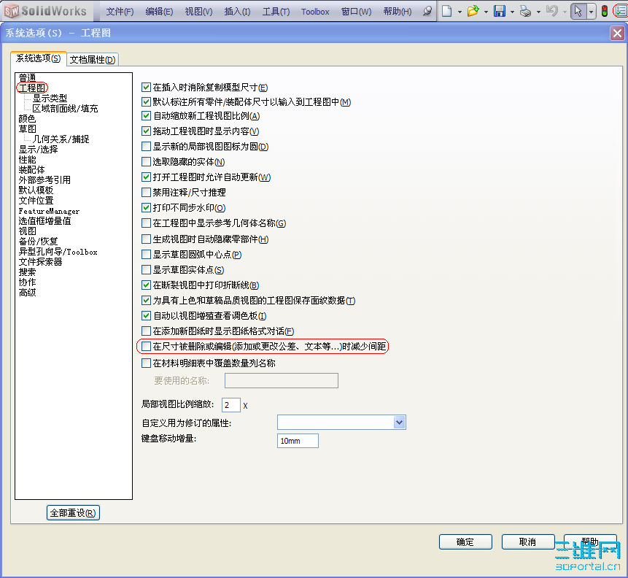The width and height of the screenshot is (628, 578).
Task: Click the SolidWorks logo
Action: pyautogui.click(x=46, y=11)
